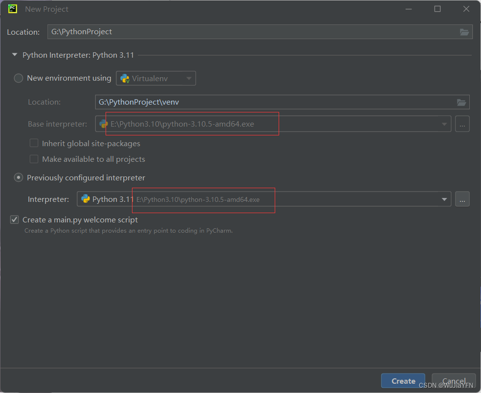
Task: Select the Previously configured interpreter option
Action: coord(18,177)
